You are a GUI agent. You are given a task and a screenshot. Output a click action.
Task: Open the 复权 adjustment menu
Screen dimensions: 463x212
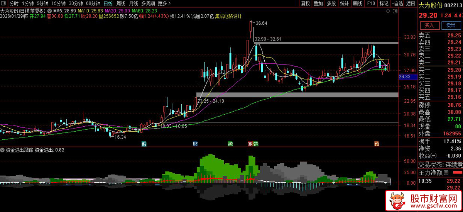point(306,3)
